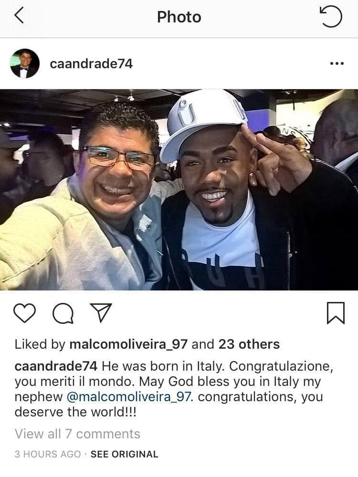Tap the selfie post photo
This screenshot has height=477, width=358.
tap(179, 189)
